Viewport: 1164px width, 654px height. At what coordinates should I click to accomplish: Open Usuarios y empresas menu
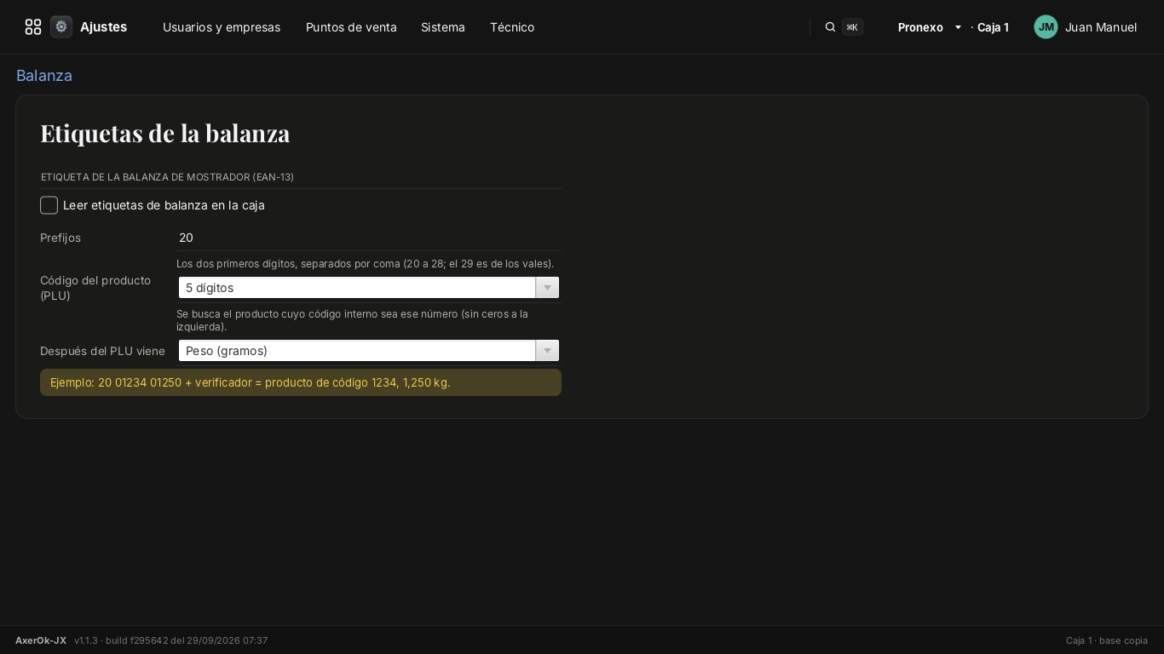[222, 27]
